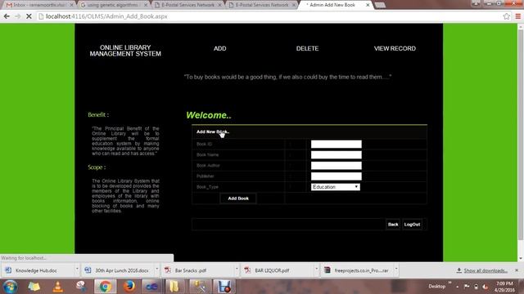Expand options for Knowledge Hub.doc download
This screenshot has height=294, width=524.
(77, 269)
